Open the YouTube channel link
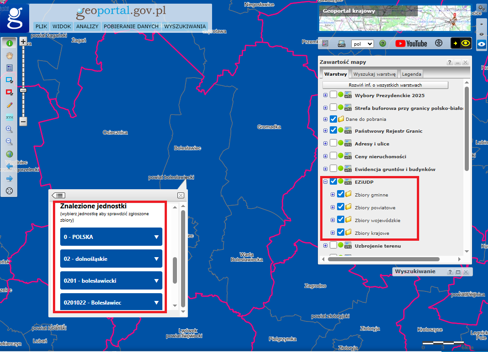 point(411,44)
